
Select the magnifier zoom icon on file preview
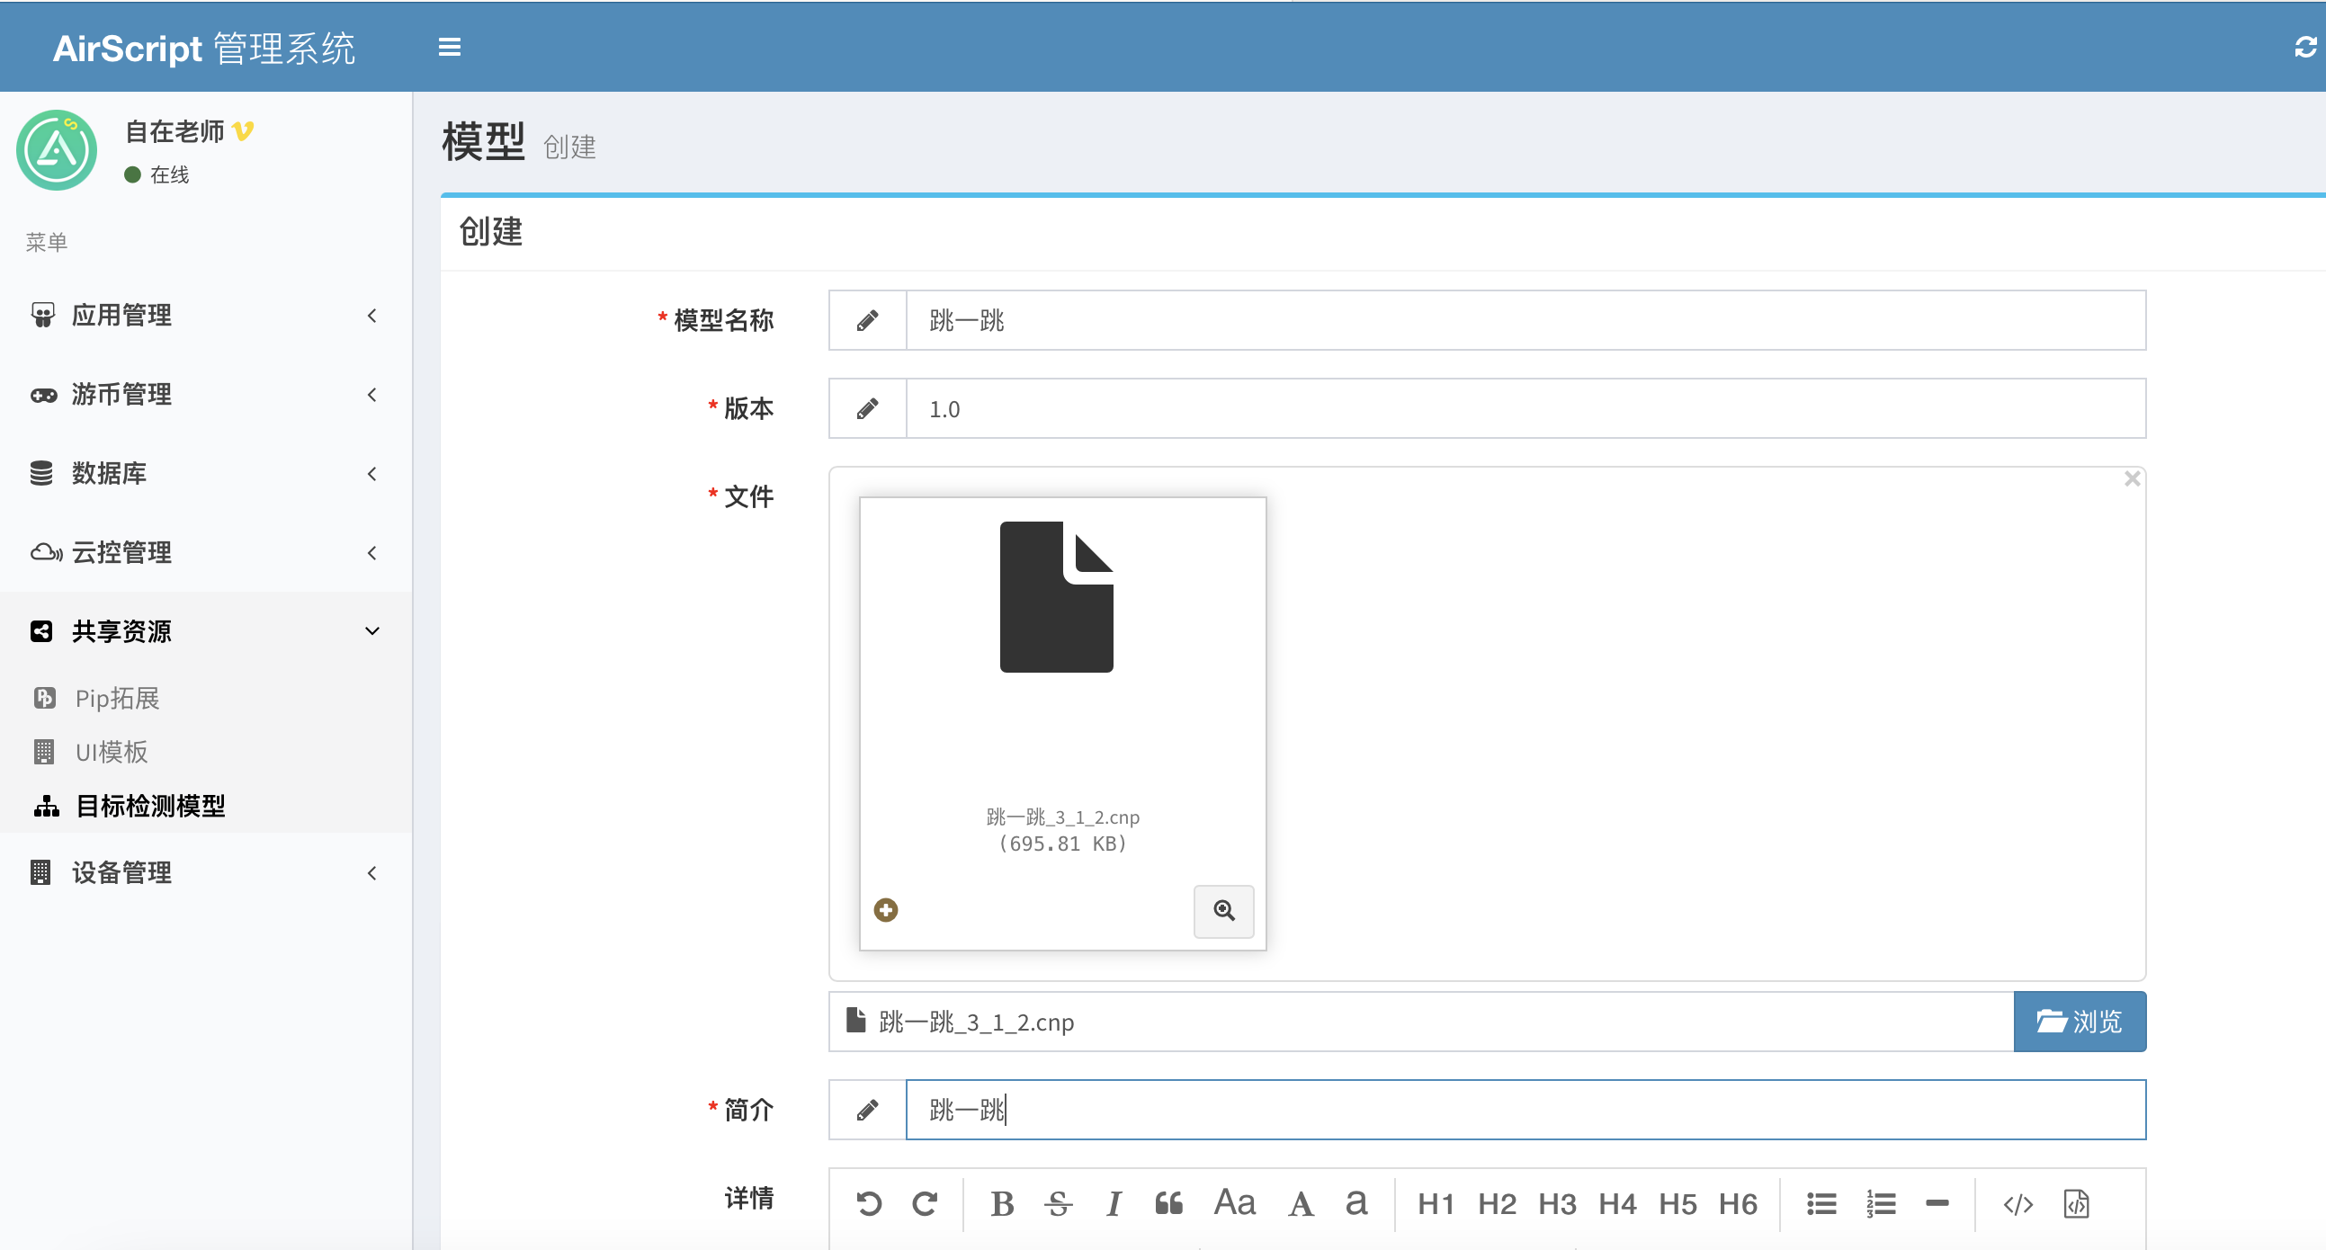1223,911
